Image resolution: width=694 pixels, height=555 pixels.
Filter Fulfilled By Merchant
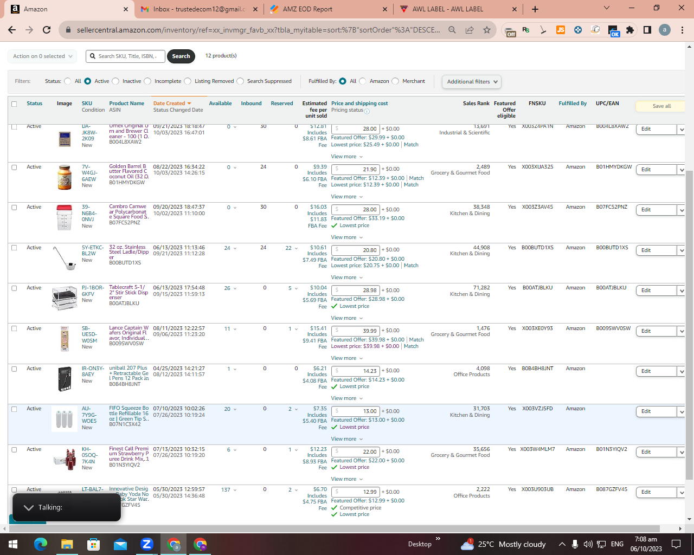pos(395,81)
